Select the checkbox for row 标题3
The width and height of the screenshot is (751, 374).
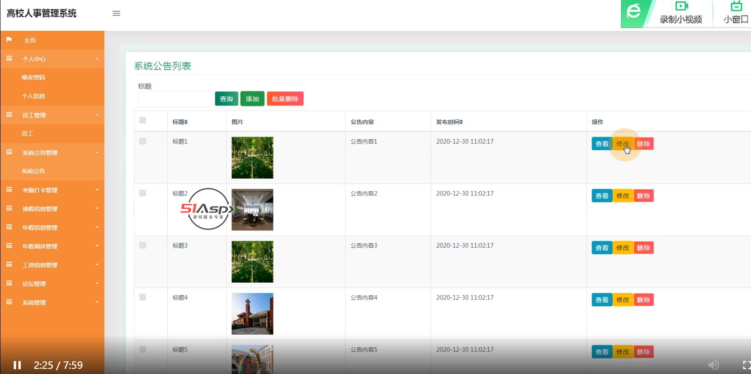(143, 245)
